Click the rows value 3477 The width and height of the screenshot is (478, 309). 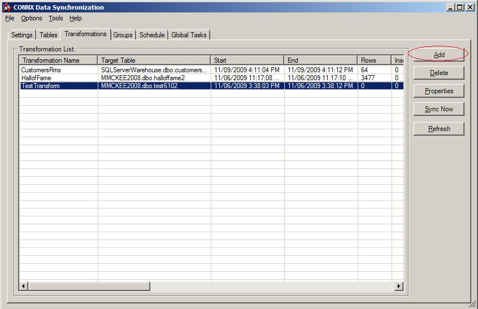368,78
